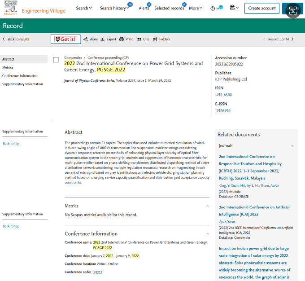Open ICRTH 2022 Responsible Tourism related document
305x281 pixels.
[x=250, y=167]
